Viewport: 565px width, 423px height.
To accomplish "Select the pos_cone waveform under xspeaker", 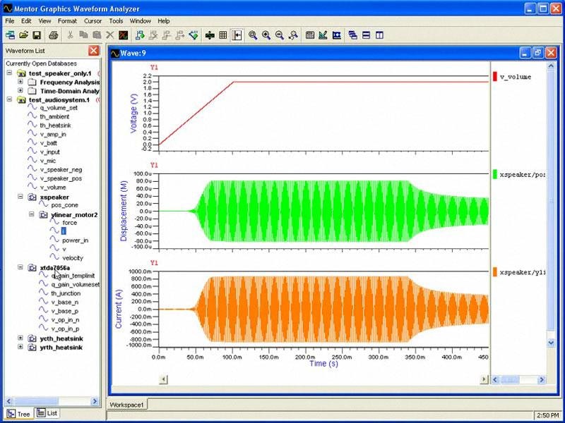I will tap(65, 205).
